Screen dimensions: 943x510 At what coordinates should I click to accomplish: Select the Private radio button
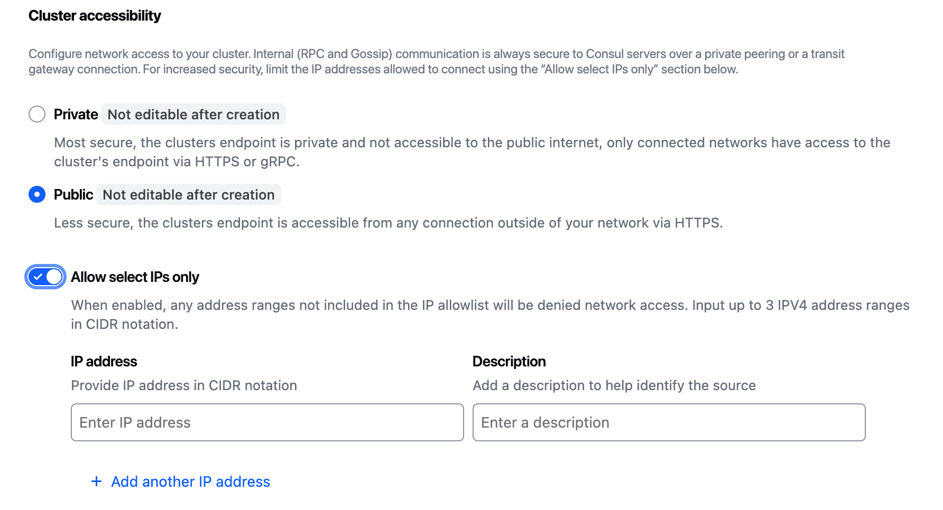click(x=37, y=114)
